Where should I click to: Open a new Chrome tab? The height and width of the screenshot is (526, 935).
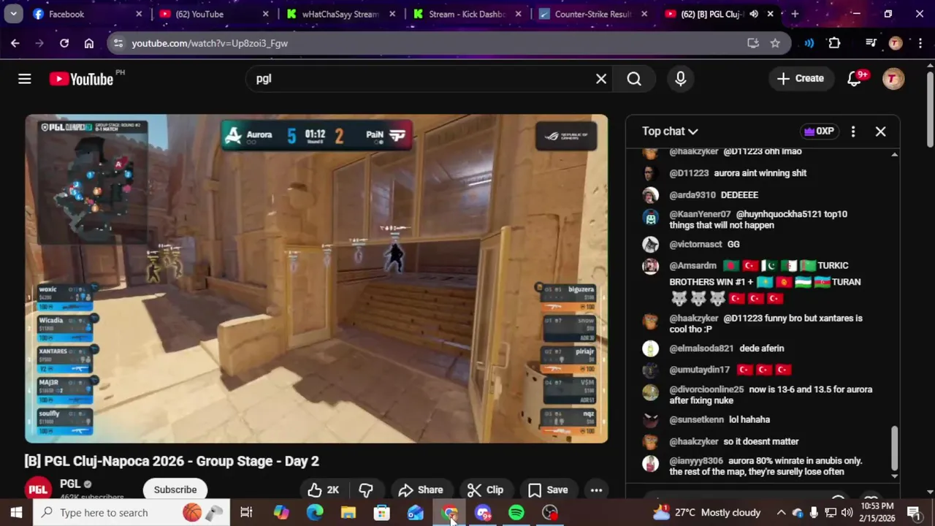[795, 14]
